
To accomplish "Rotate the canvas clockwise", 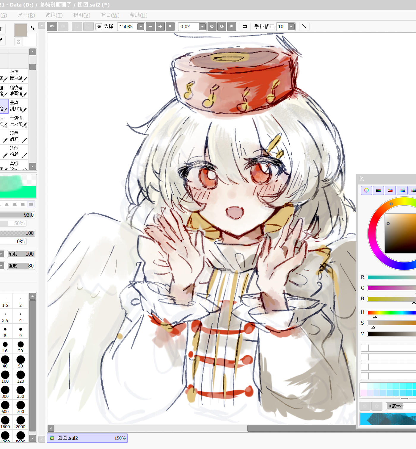I will click(222, 26).
